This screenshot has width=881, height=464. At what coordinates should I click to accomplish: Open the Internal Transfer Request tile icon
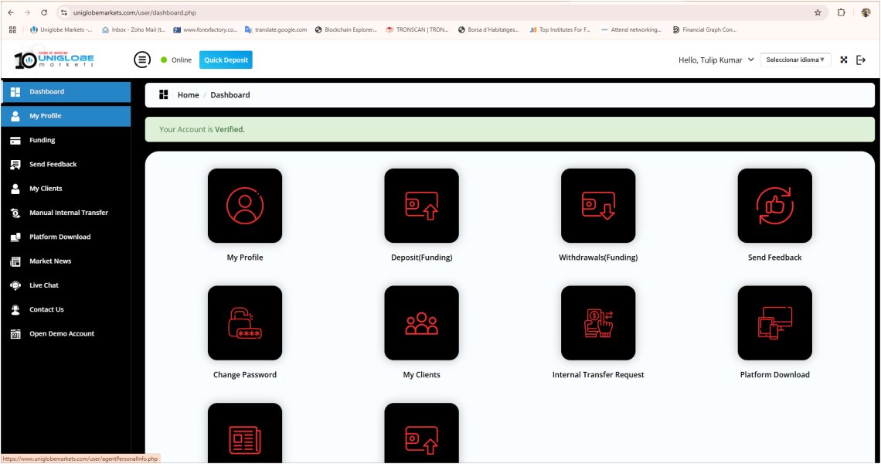tap(598, 323)
